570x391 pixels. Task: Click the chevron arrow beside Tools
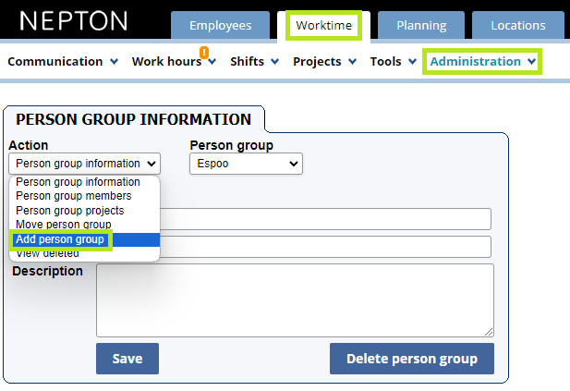pos(412,61)
